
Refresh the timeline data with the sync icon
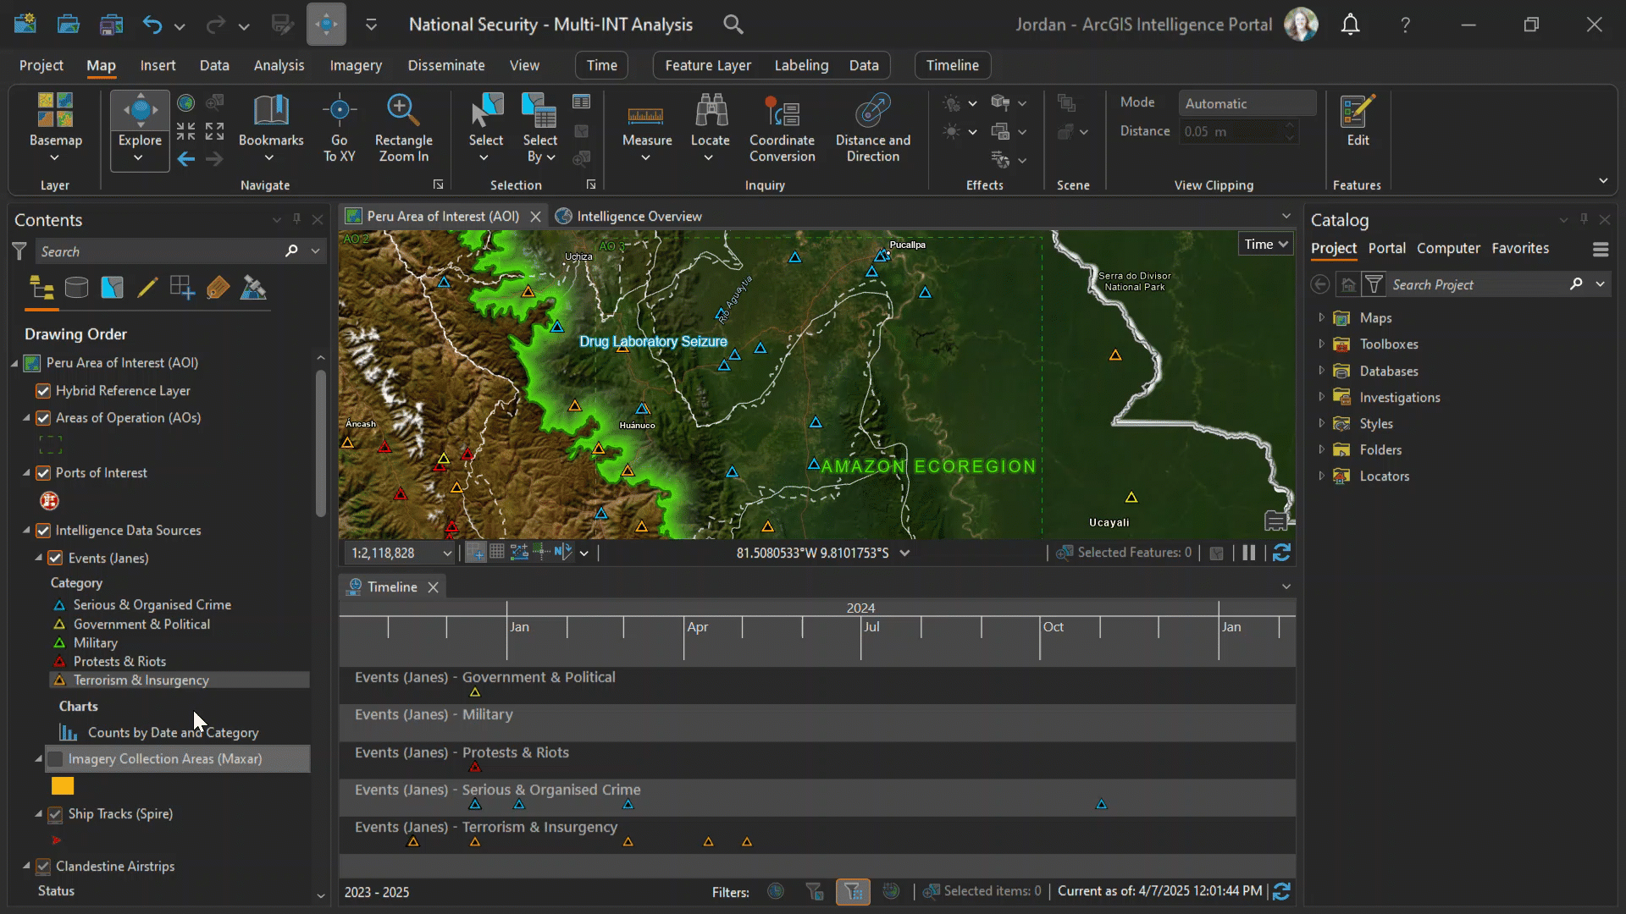(1282, 891)
